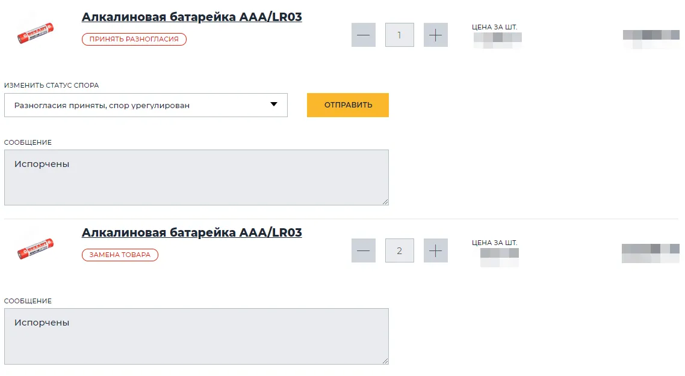
Task: Click the first 'Испорчены' message textarea
Action: tap(196, 177)
